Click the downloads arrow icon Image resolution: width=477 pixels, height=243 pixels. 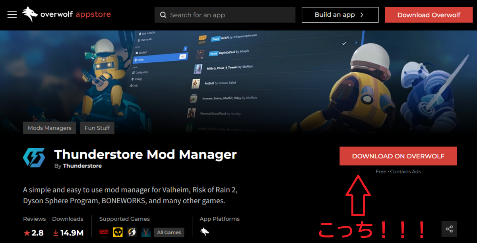coord(56,233)
